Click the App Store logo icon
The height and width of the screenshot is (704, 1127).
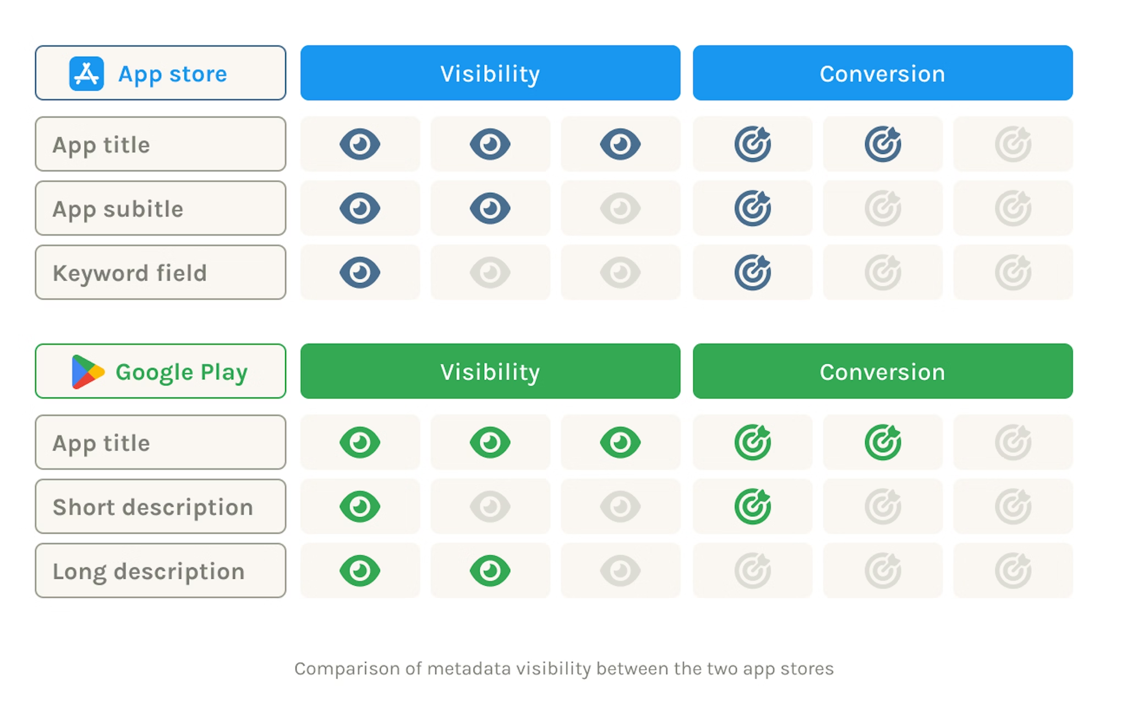tap(86, 74)
